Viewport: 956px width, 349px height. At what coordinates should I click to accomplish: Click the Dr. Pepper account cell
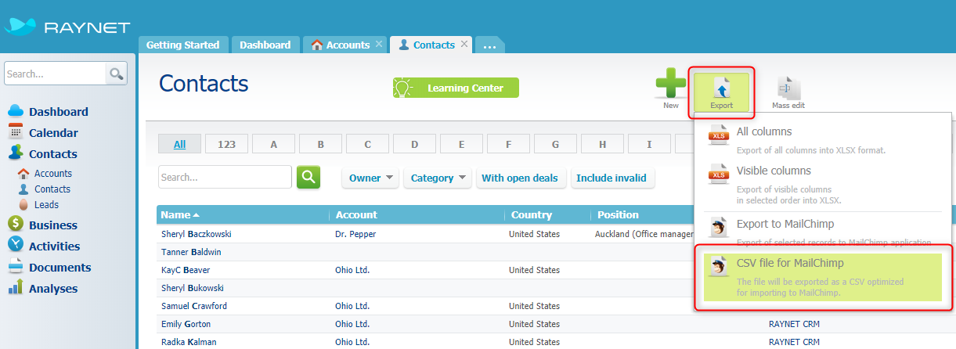[355, 234]
